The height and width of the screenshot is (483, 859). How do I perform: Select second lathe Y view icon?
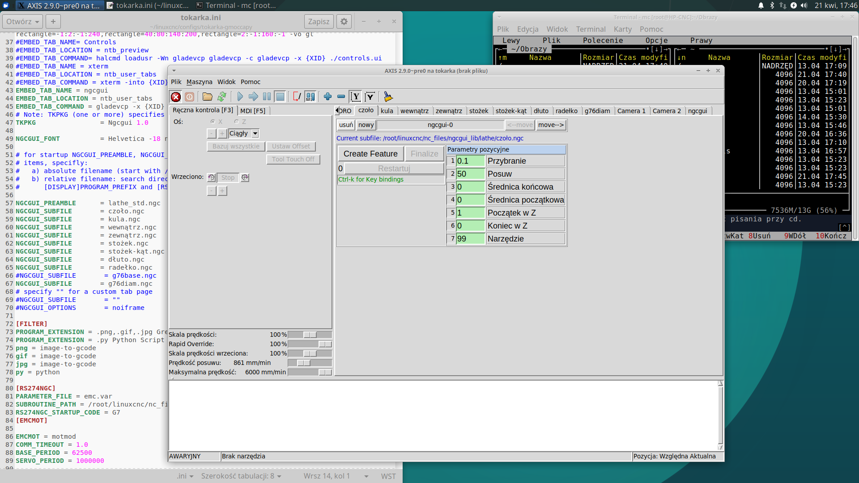click(x=370, y=97)
